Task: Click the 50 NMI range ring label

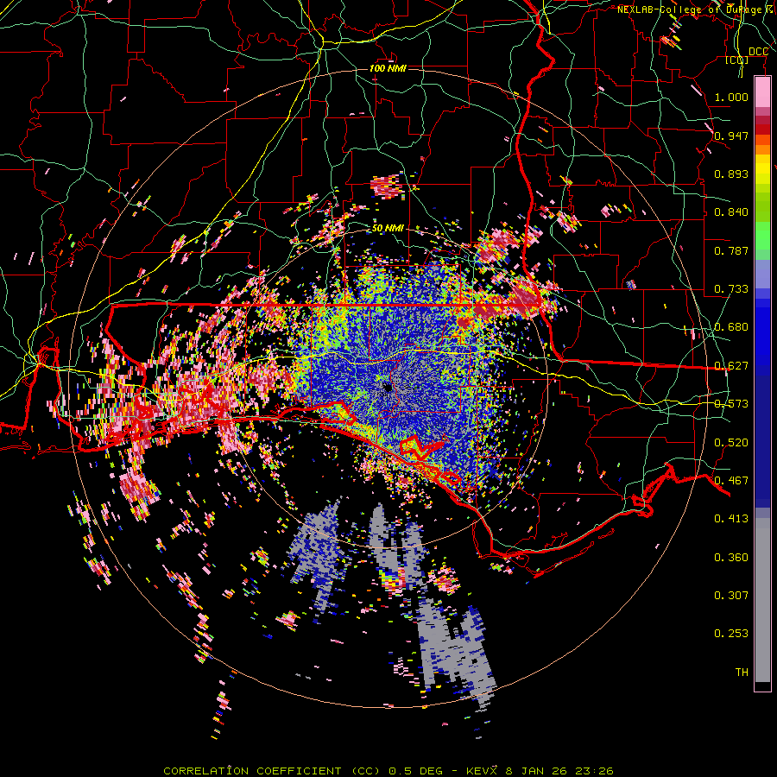Action: (x=388, y=229)
